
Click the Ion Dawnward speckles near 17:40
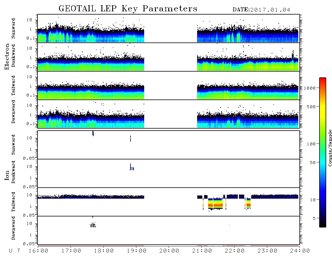click(x=93, y=225)
